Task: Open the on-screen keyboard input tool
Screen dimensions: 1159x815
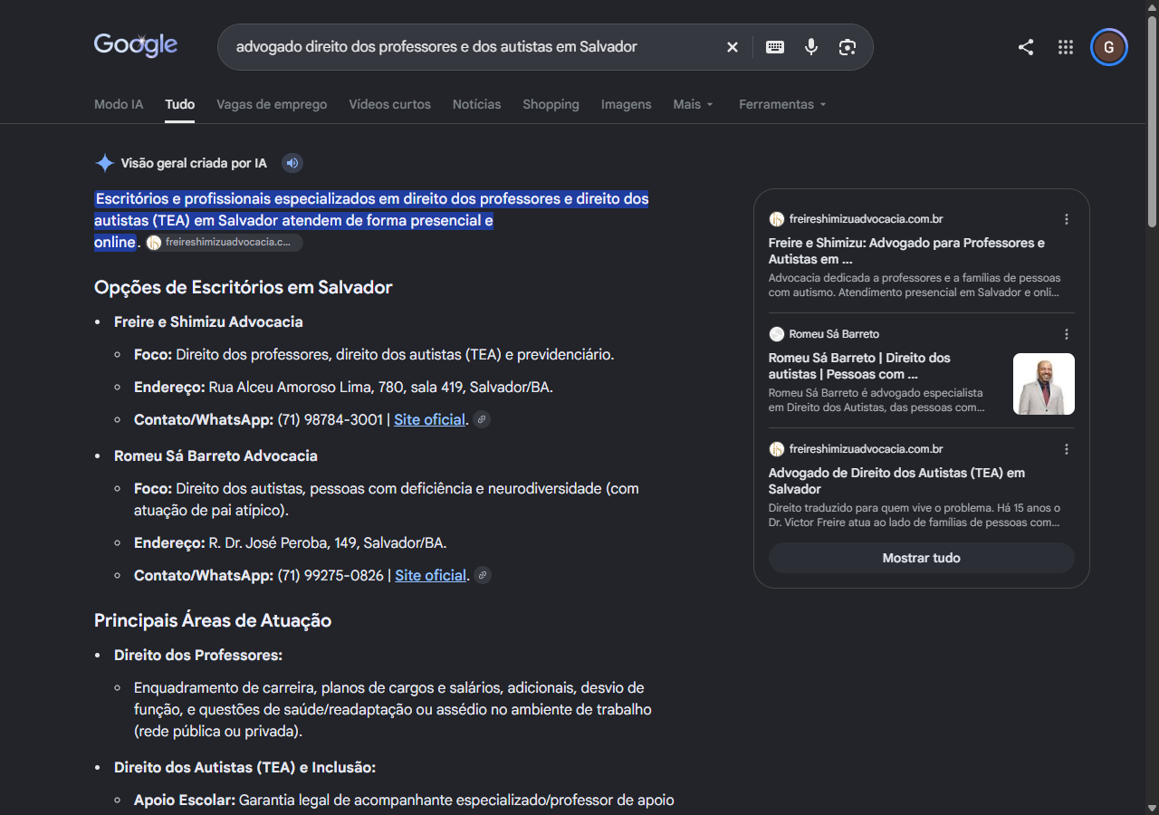Action: click(775, 47)
